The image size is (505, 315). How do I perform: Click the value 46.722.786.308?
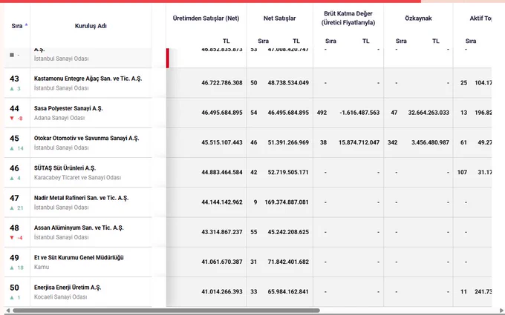pyautogui.click(x=222, y=83)
